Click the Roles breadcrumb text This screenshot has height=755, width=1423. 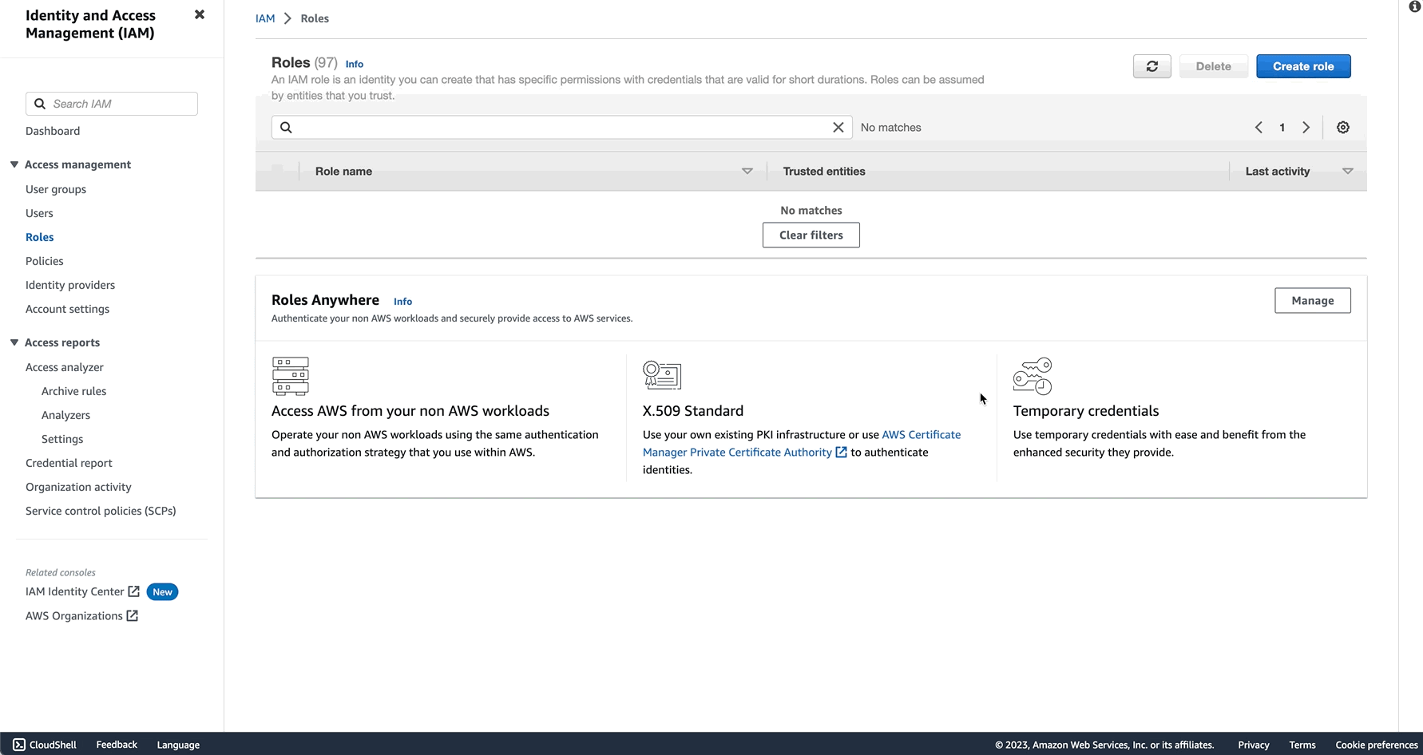(315, 18)
